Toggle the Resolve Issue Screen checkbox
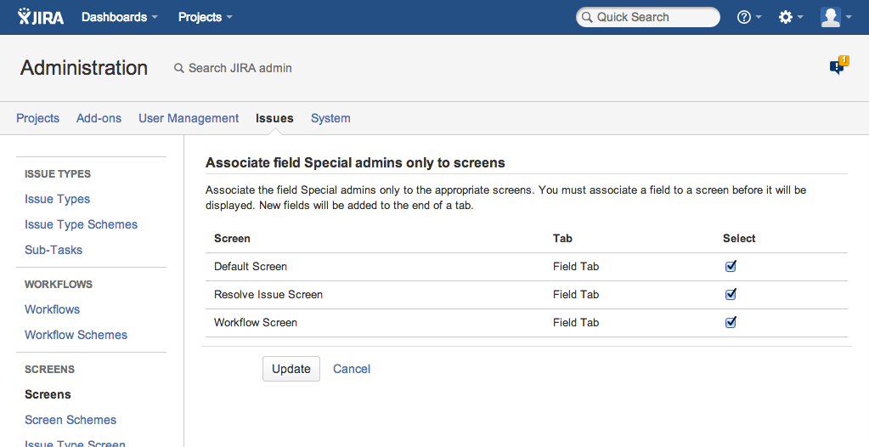 (731, 294)
